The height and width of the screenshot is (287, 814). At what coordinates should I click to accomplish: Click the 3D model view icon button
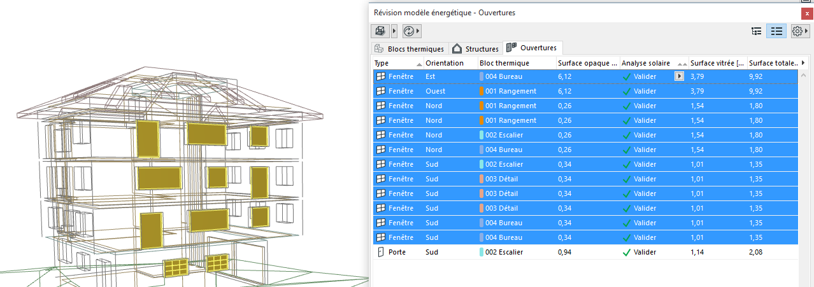(x=380, y=31)
